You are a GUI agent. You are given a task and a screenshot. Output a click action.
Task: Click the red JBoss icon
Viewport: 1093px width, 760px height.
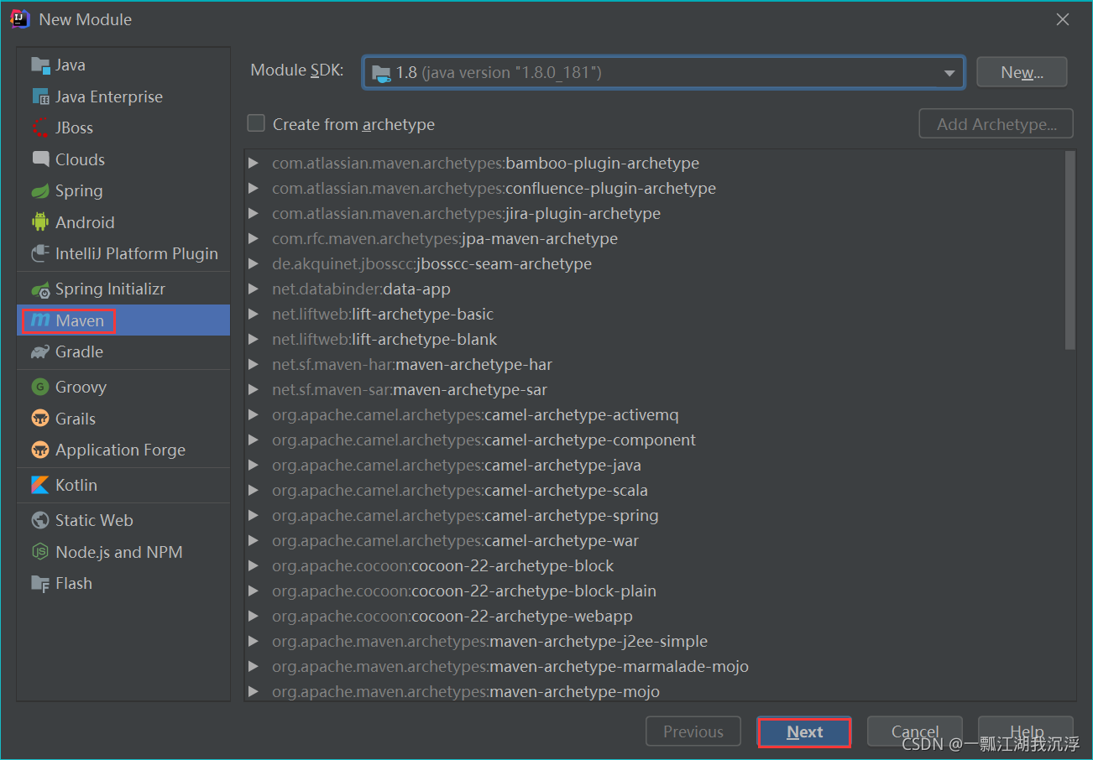click(x=40, y=128)
